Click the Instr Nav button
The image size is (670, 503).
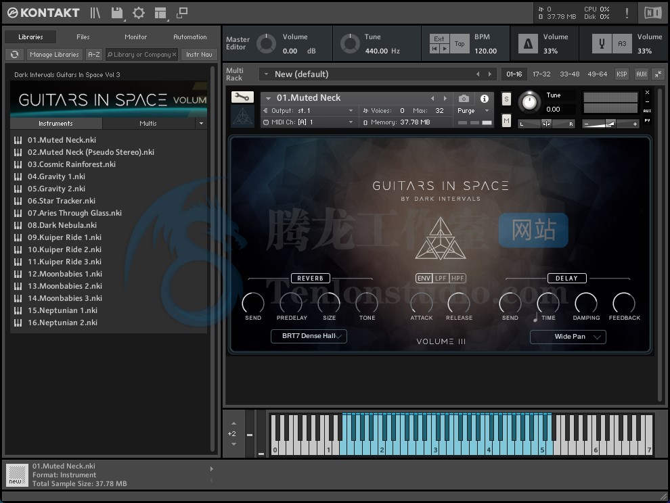pyautogui.click(x=199, y=55)
